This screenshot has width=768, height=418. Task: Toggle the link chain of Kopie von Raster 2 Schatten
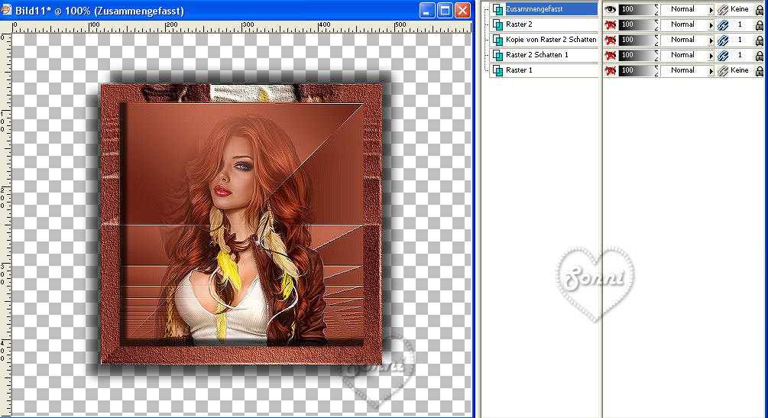pyautogui.click(x=723, y=40)
